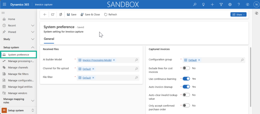Open Manage file filters in sidebar
This screenshot has height=114, width=260.
click(x=18, y=74)
